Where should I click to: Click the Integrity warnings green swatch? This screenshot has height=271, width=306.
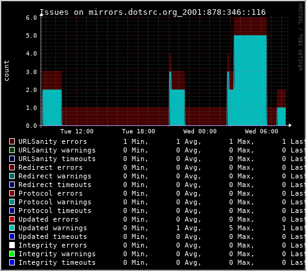pos(12,254)
